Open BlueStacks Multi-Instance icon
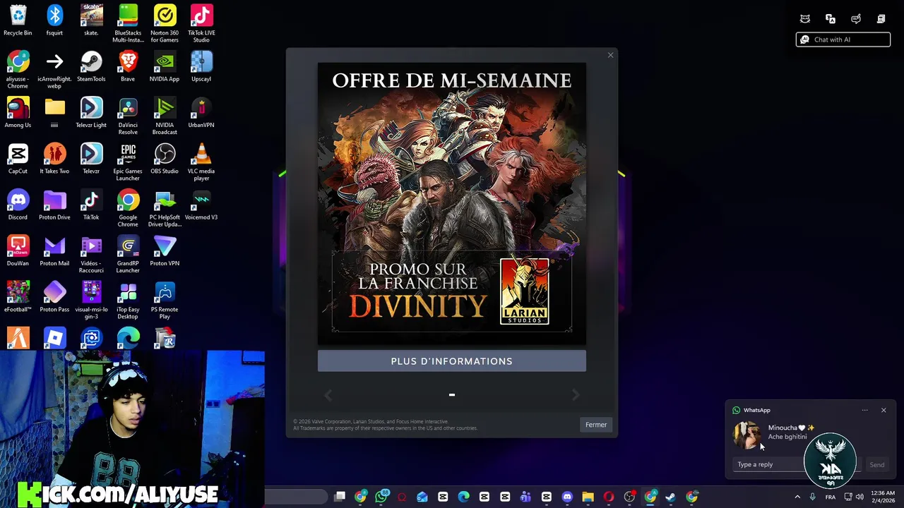The height and width of the screenshot is (508, 904). [128, 23]
